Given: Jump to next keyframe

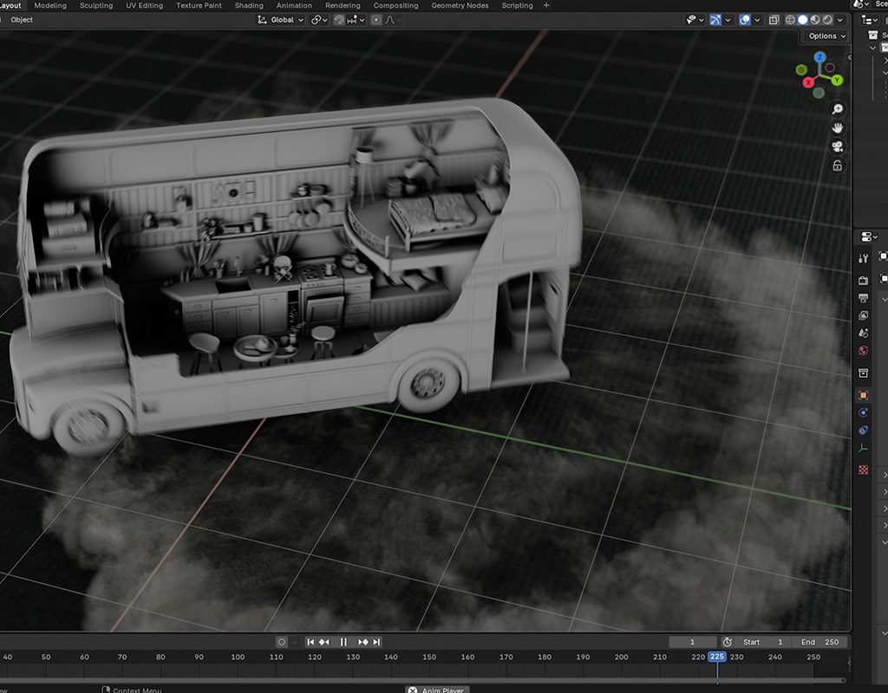Looking at the screenshot, I should 363,642.
